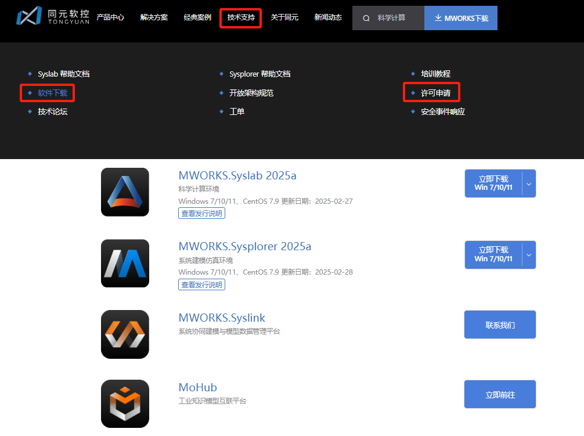Image resolution: width=584 pixels, height=436 pixels.
Task: Click the 系统建模仿真环境 description text
Action: [x=206, y=260]
